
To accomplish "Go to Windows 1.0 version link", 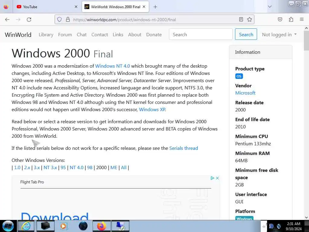I will (x=17, y=167).
